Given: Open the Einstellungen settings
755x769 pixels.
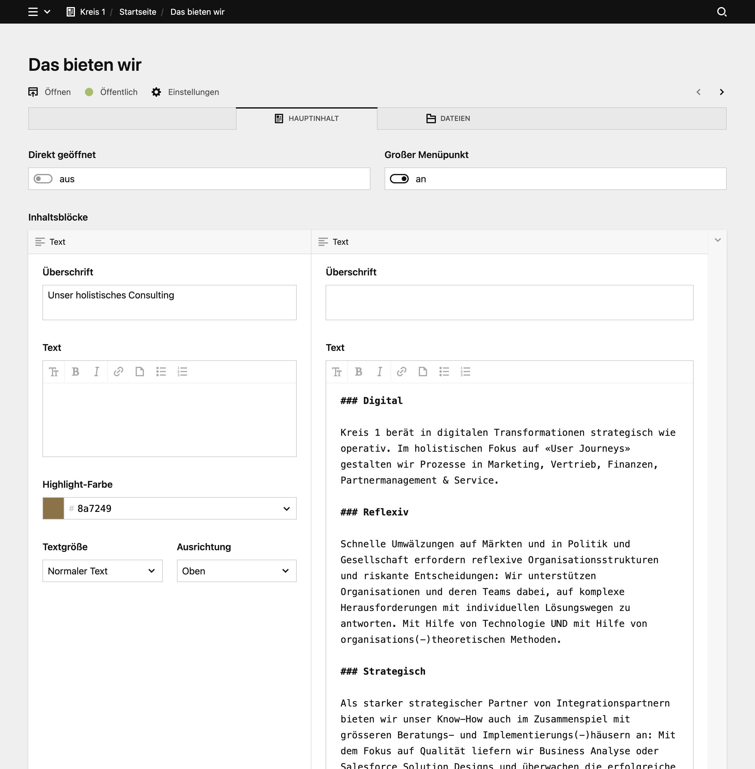Looking at the screenshot, I should click(185, 92).
